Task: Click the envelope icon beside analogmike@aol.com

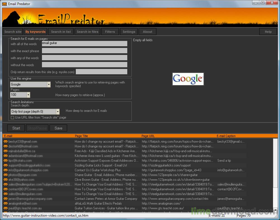Action: point(5,203)
